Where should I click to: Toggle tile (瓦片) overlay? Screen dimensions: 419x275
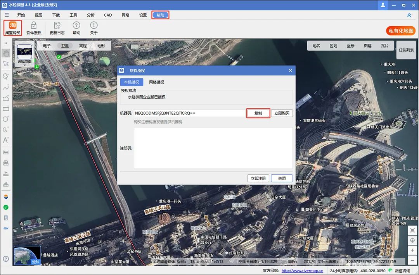tap(385, 46)
